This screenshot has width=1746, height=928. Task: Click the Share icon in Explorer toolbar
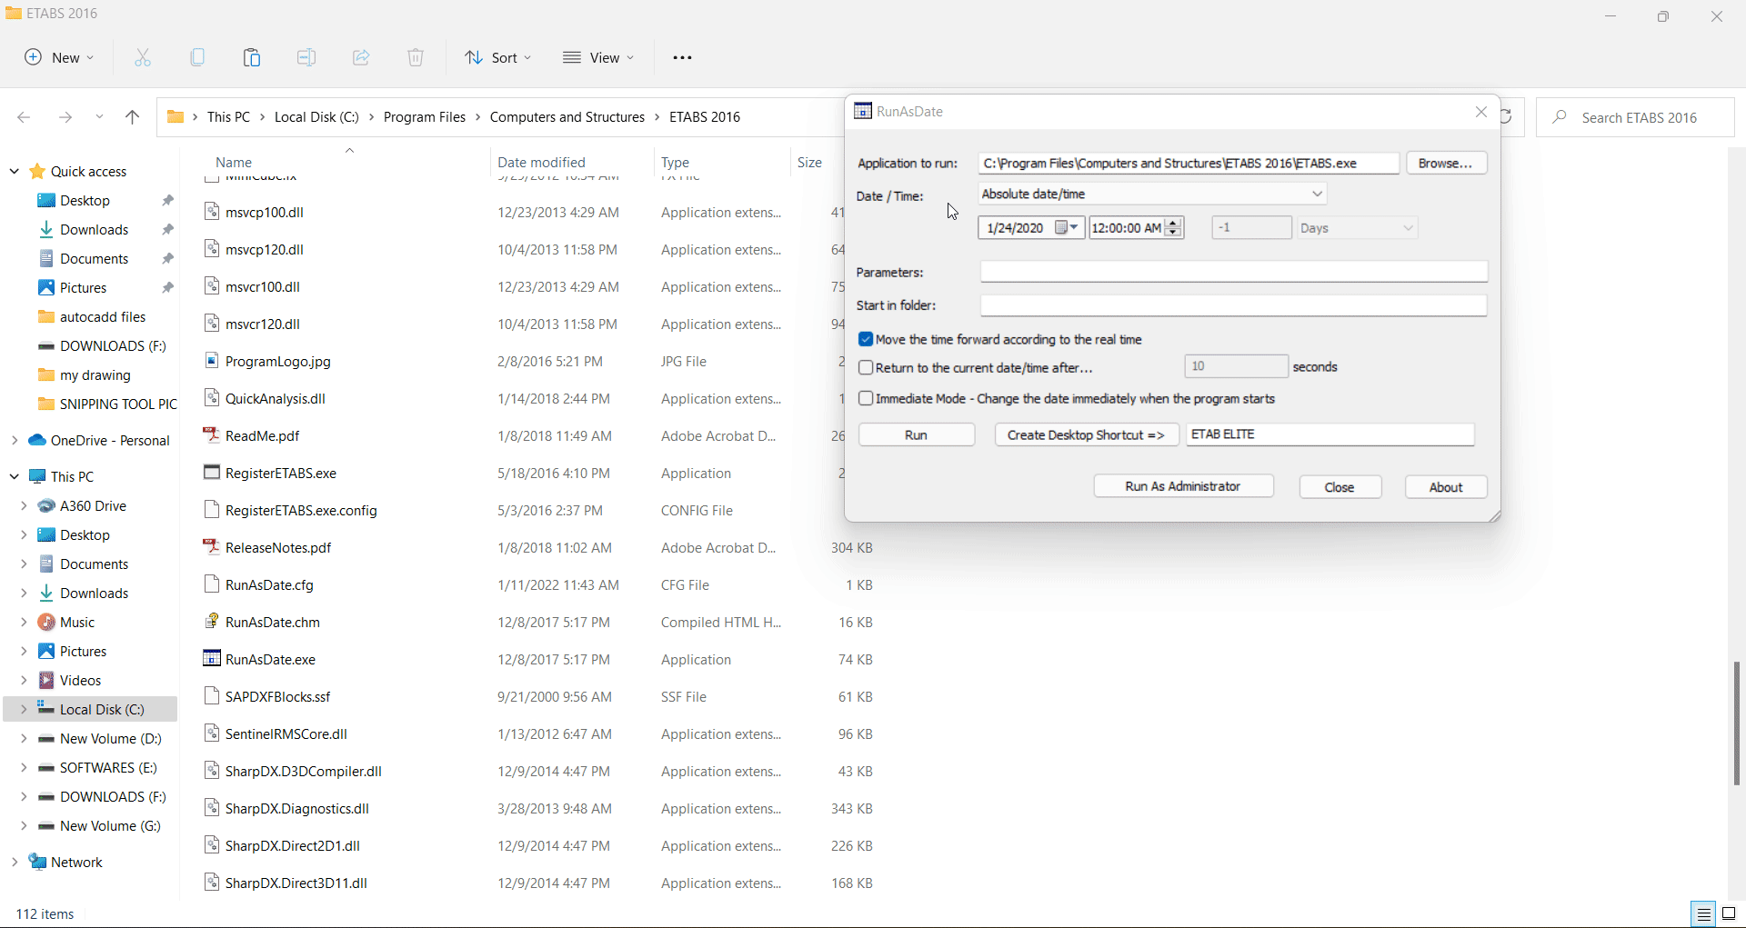[361, 57]
